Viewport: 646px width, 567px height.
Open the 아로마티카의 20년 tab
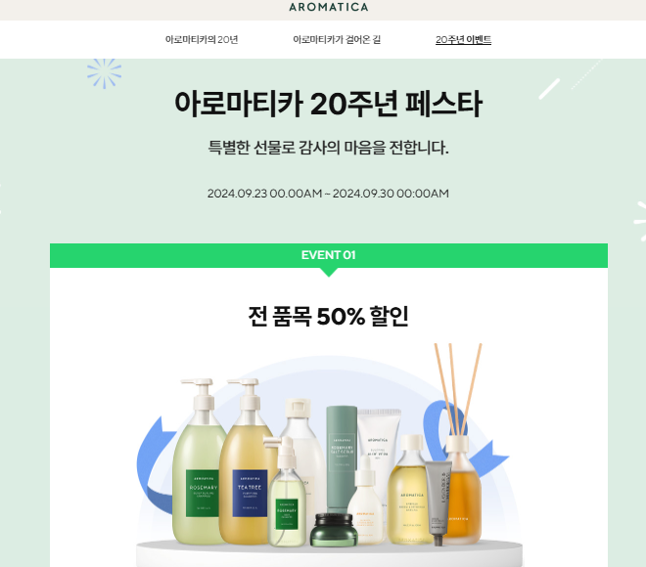202,39
